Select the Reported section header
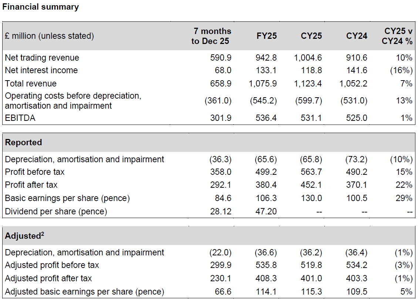418x299 pixels. (23, 142)
